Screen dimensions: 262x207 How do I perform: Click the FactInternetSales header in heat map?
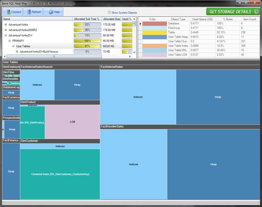point(180,67)
